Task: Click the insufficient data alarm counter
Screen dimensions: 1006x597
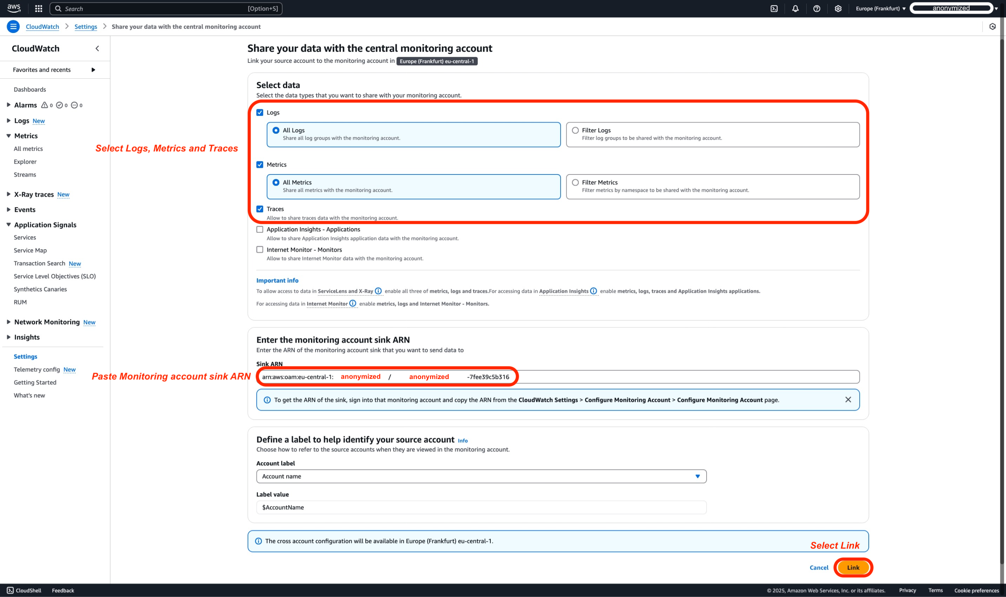Action: 77,105
